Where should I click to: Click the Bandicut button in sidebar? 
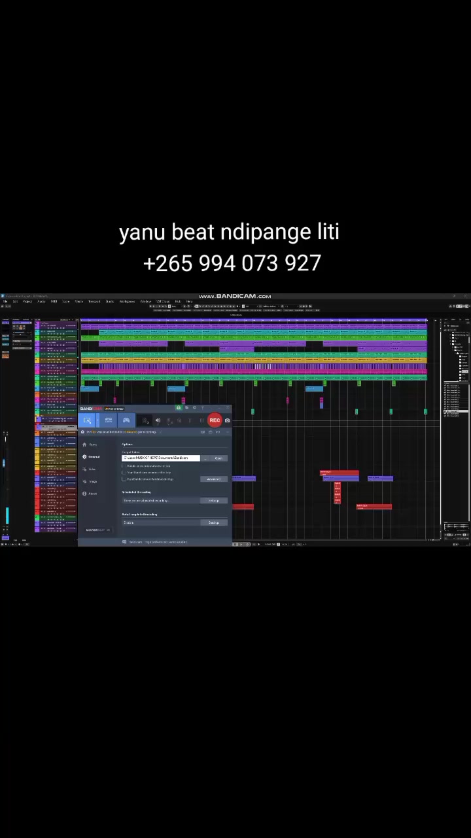[x=98, y=530]
